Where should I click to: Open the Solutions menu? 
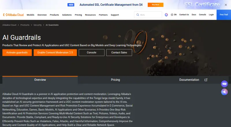pos(67,15)
